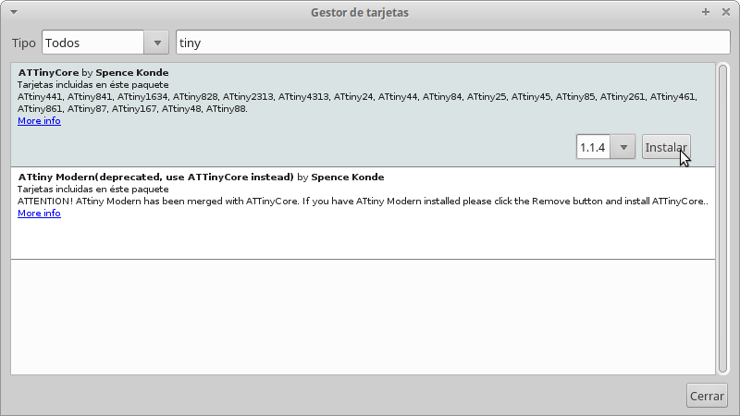Screen dimensions: 740x416
Task: Click the ATTENTION notice in ATtiny Modern entry
Action: tap(363, 201)
